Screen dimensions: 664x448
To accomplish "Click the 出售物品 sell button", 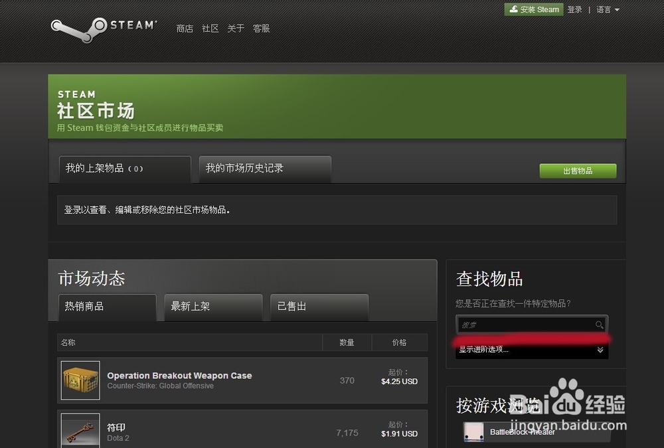I will click(x=578, y=171).
